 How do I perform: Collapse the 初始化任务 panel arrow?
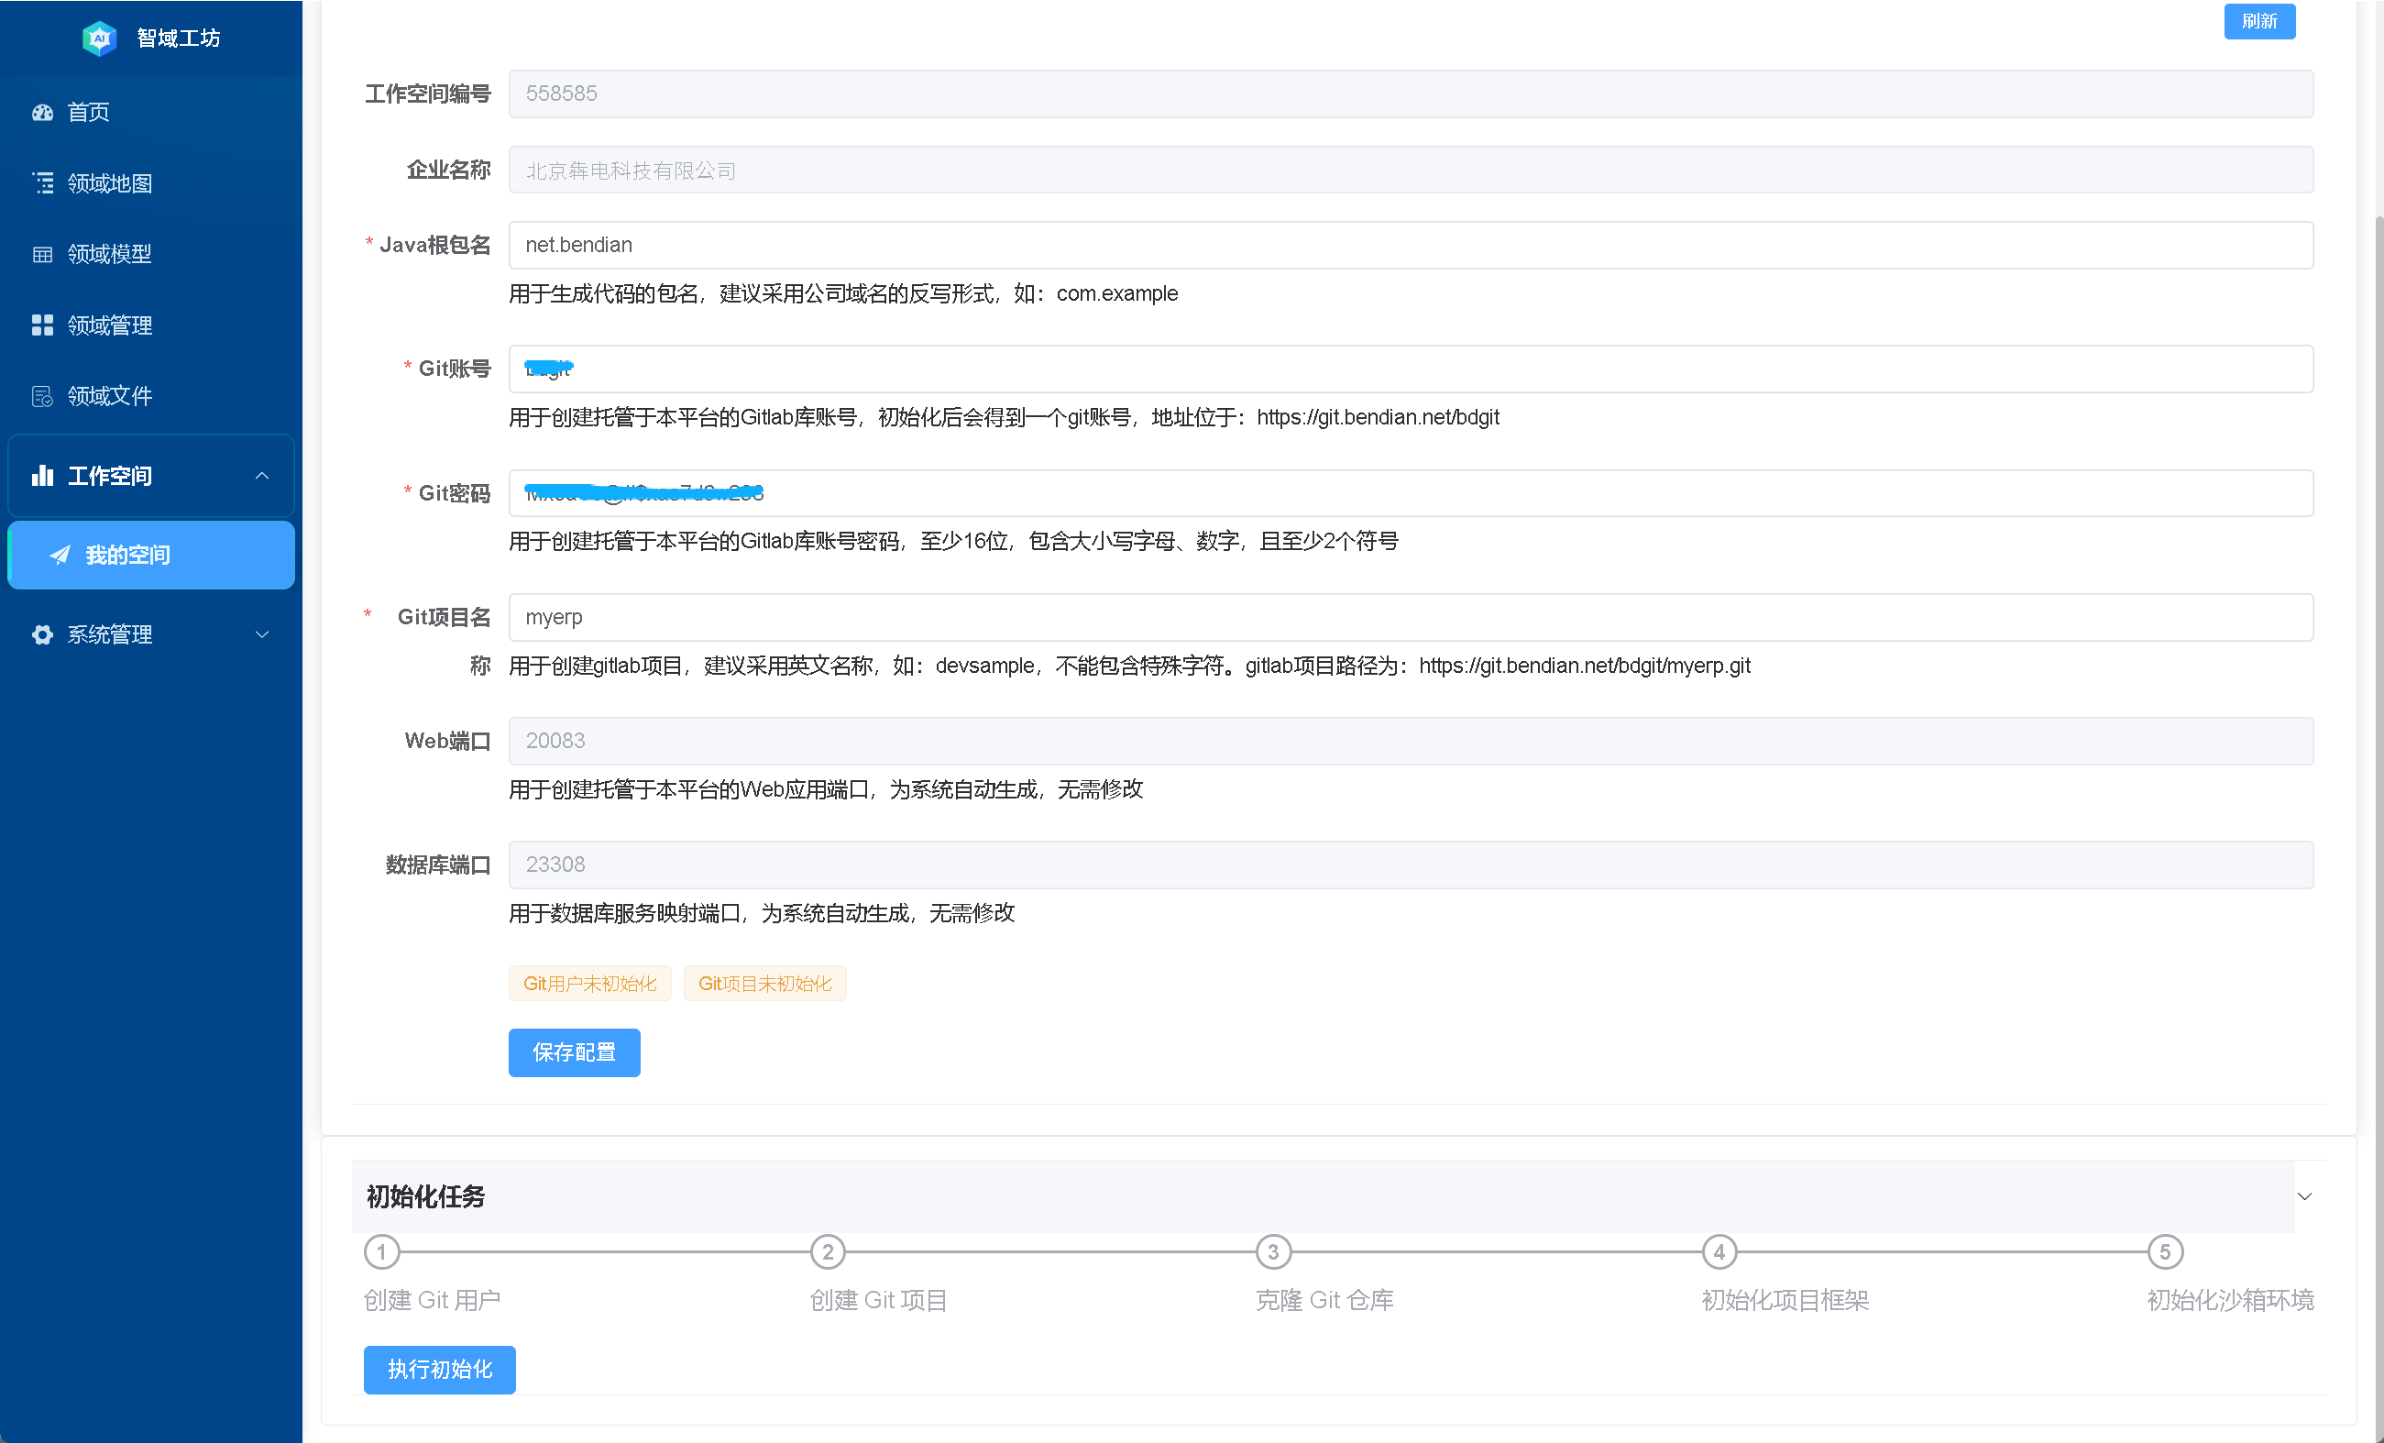tap(2303, 1196)
